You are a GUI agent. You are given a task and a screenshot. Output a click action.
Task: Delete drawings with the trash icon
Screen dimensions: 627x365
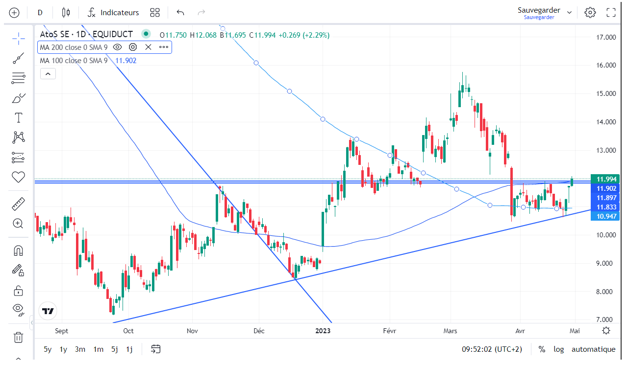[x=18, y=337]
